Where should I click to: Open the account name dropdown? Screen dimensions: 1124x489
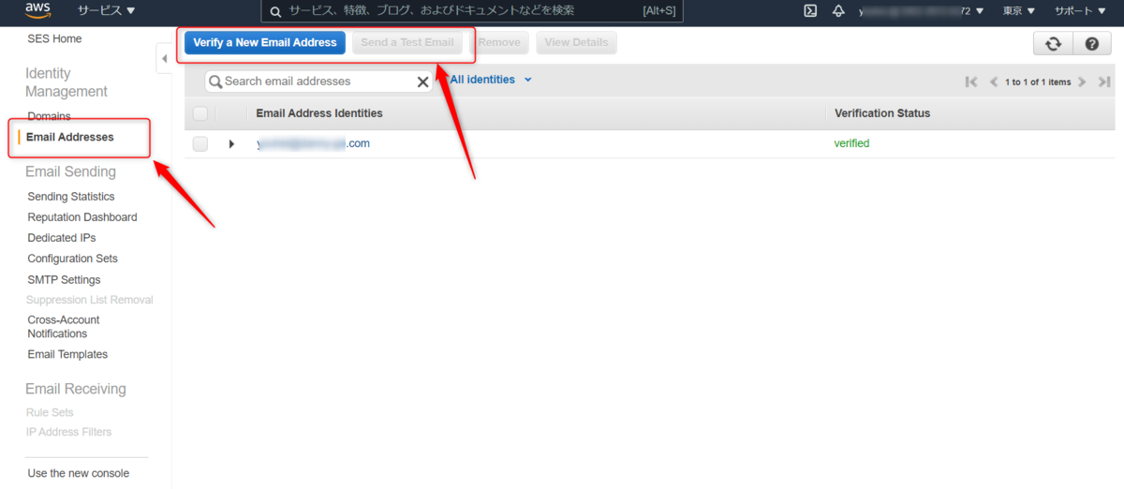(x=921, y=11)
